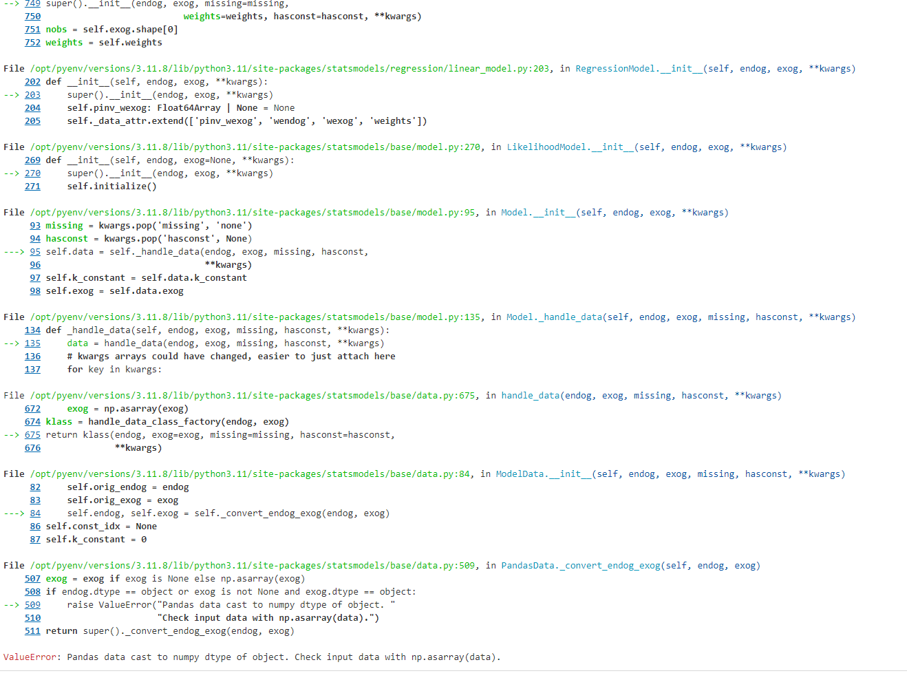Select line number 205 link
The height and width of the screenshot is (680, 907).
[x=32, y=121]
